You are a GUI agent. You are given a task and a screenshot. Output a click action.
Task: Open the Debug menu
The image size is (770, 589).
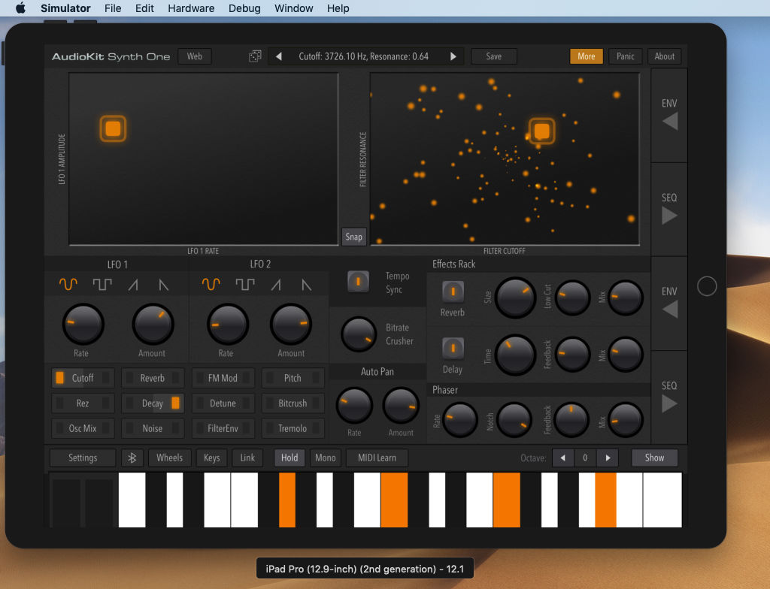(244, 8)
